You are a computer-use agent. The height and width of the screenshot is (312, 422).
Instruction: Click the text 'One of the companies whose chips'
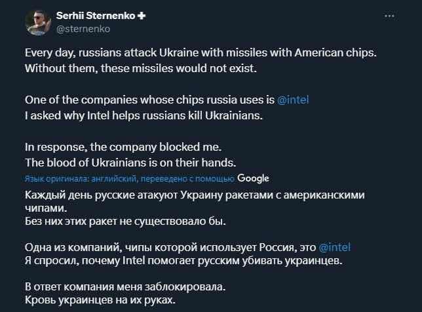[149, 100]
